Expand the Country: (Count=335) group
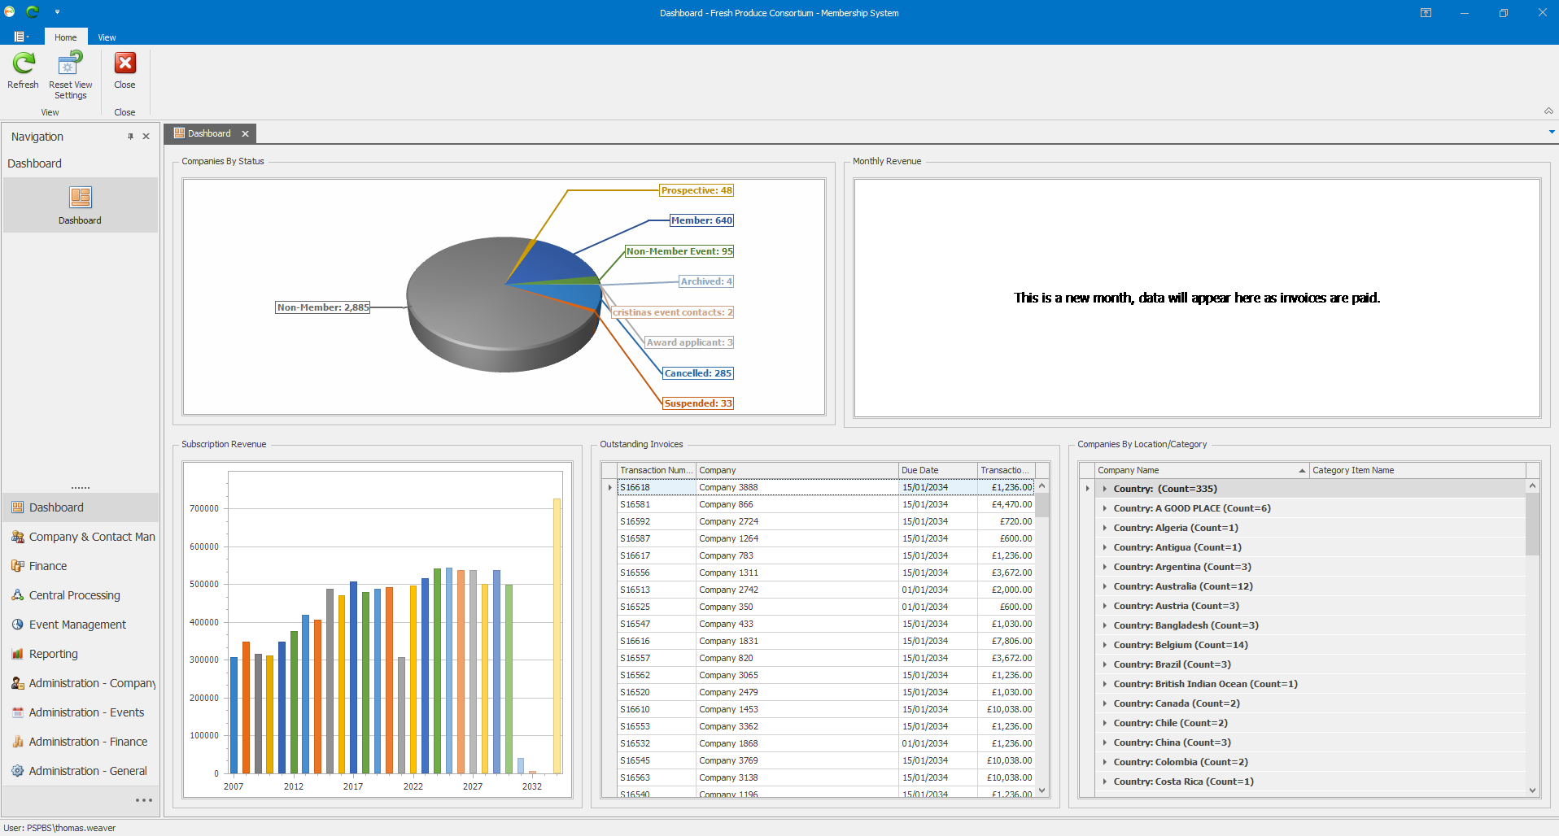This screenshot has width=1559, height=836. point(1104,489)
